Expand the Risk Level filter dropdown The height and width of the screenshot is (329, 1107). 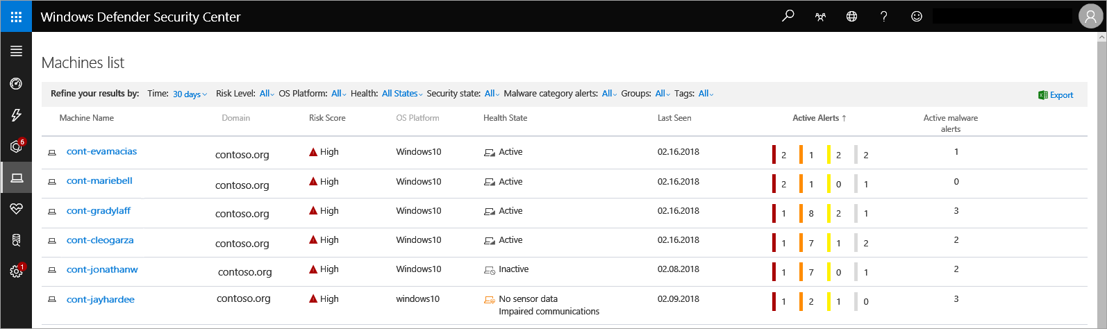267,94
